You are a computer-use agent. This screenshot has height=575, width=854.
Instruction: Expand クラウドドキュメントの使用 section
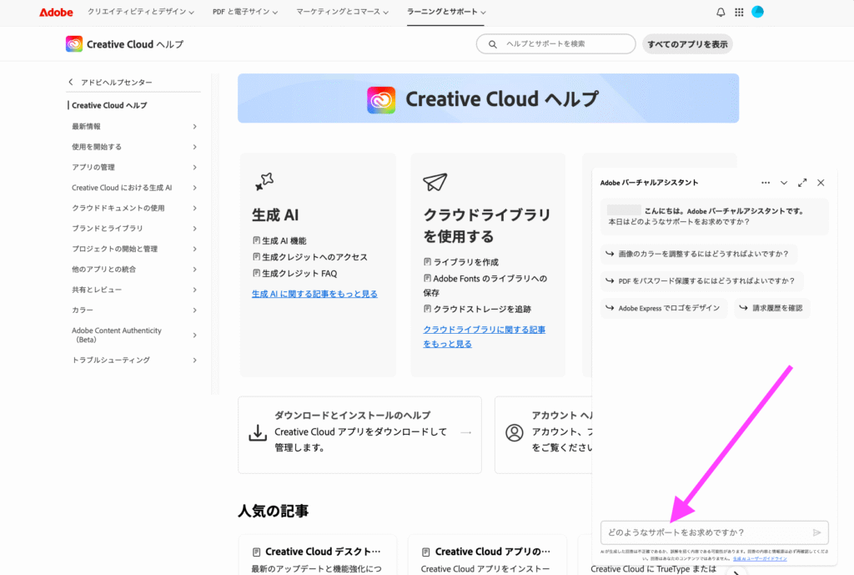pos(194,208)
